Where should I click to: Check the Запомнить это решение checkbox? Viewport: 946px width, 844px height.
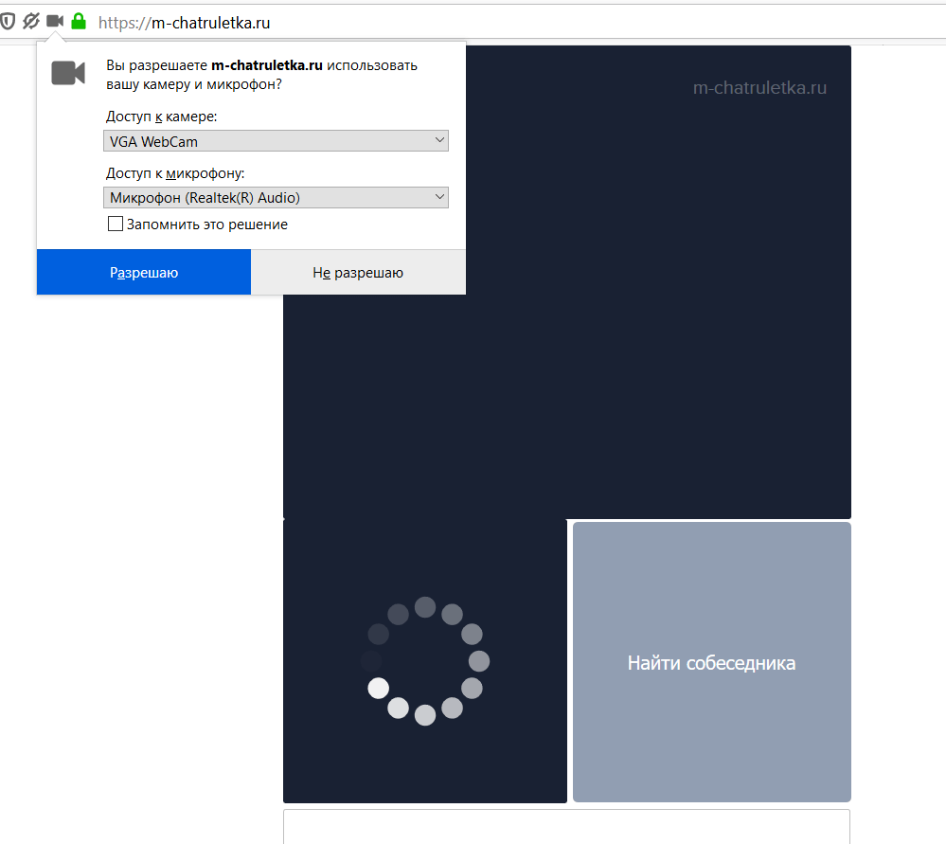click(116, 224)
